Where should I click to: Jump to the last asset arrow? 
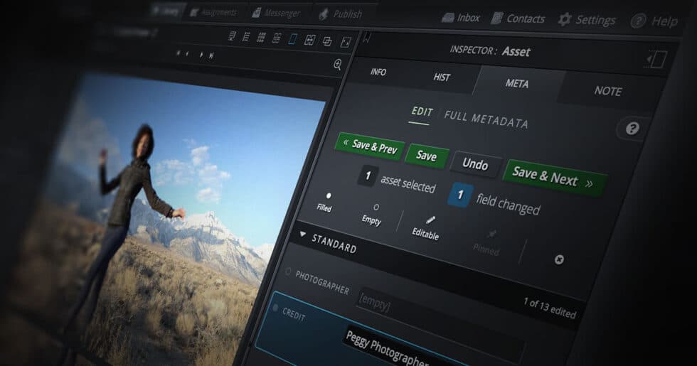point(211,55)
